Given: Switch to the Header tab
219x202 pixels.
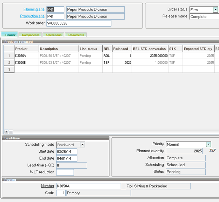Looking at the screenshot, I should point(10,35).
